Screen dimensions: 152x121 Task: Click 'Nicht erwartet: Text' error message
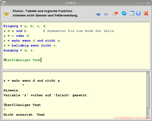pyautogui.click(x=24, y=115)
